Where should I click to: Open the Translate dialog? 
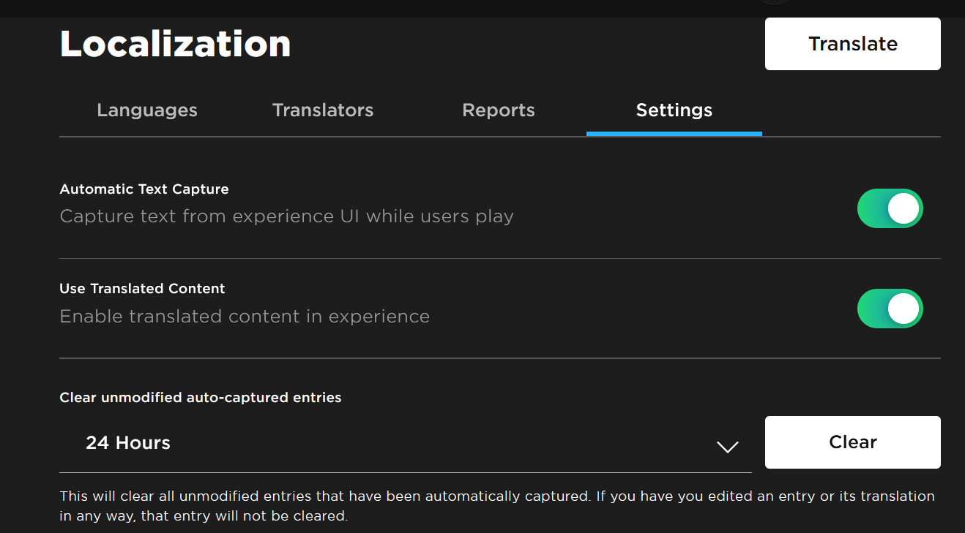[x=852, y=44]
